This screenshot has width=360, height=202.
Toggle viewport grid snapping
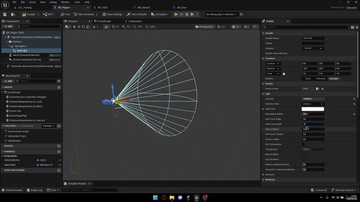(x=124, y=27)
